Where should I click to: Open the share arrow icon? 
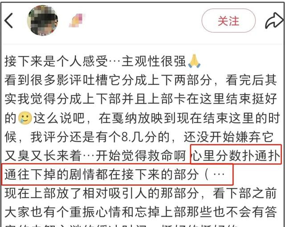click(x=274, y=20)
